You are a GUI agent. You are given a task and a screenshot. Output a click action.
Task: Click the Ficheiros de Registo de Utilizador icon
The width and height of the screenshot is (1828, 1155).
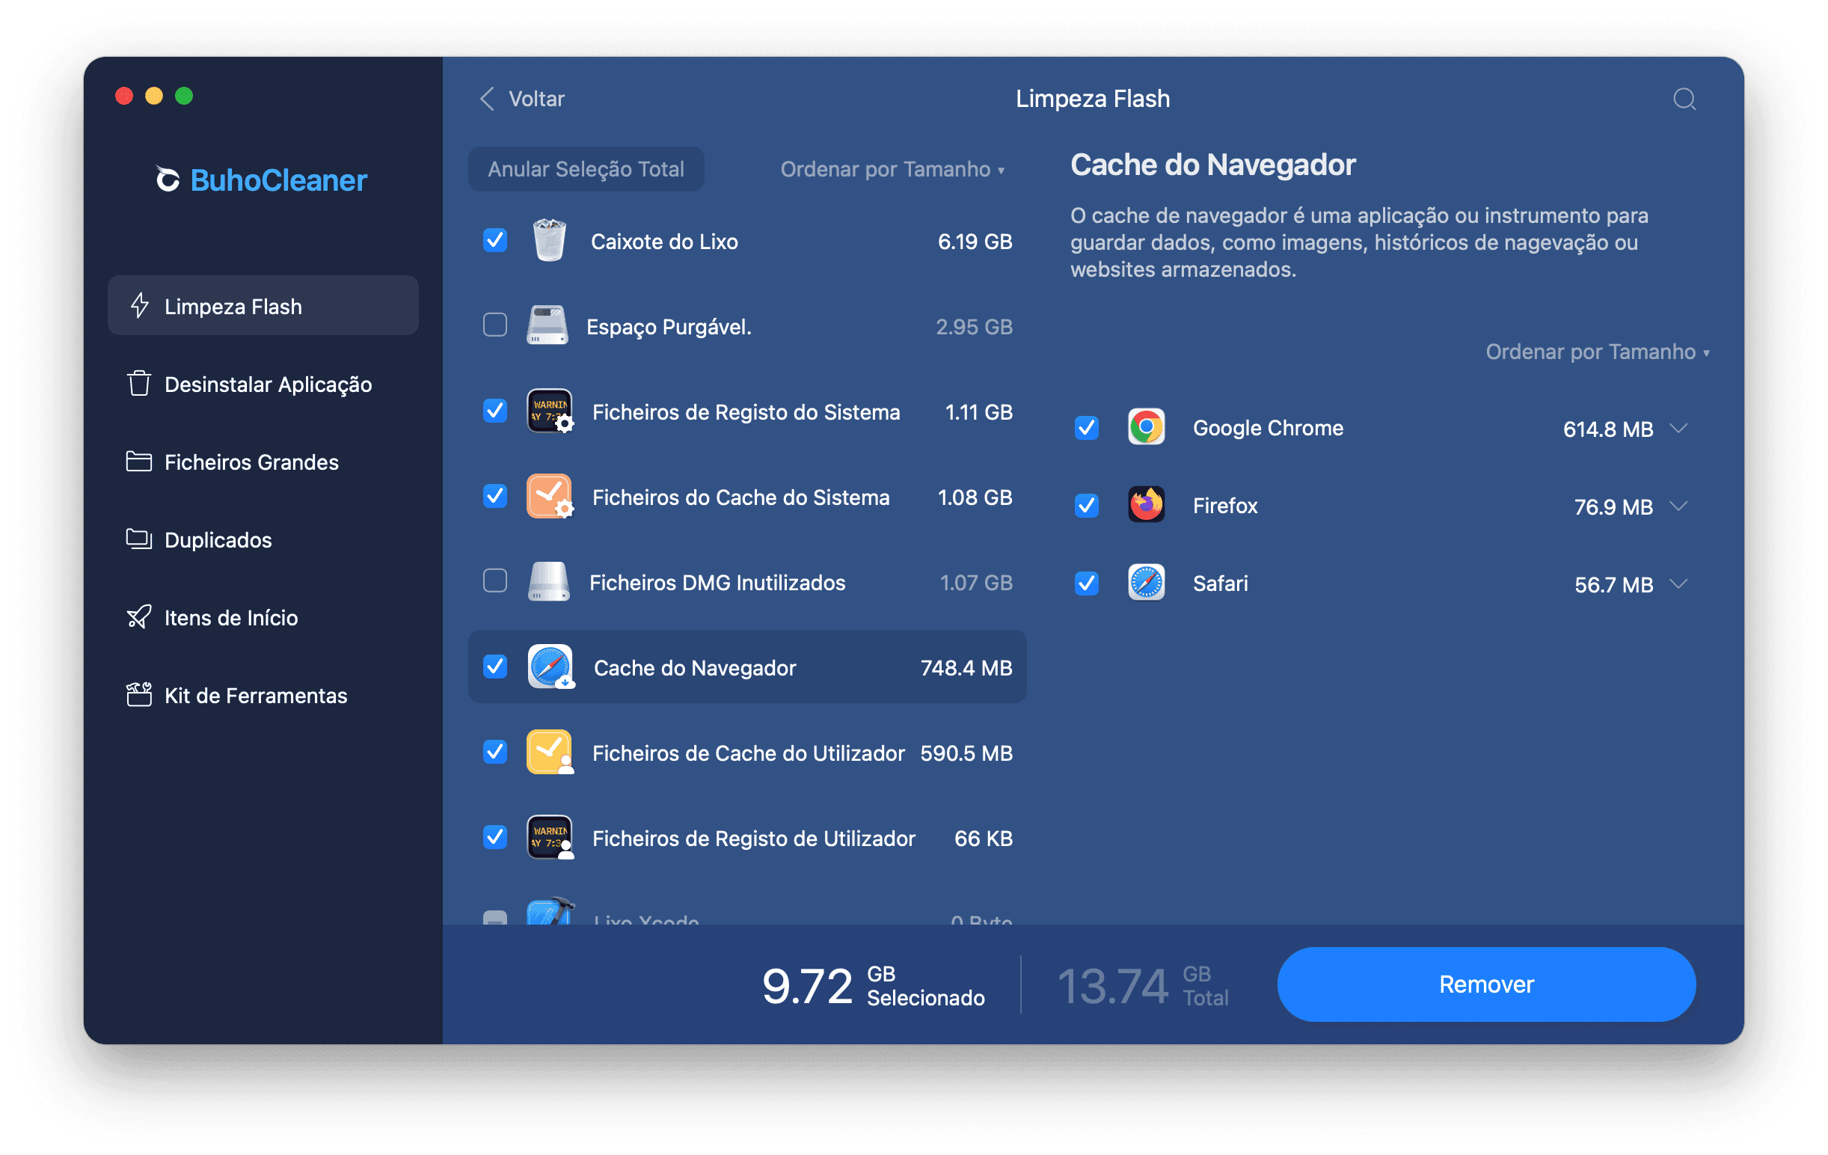[550, 838]
